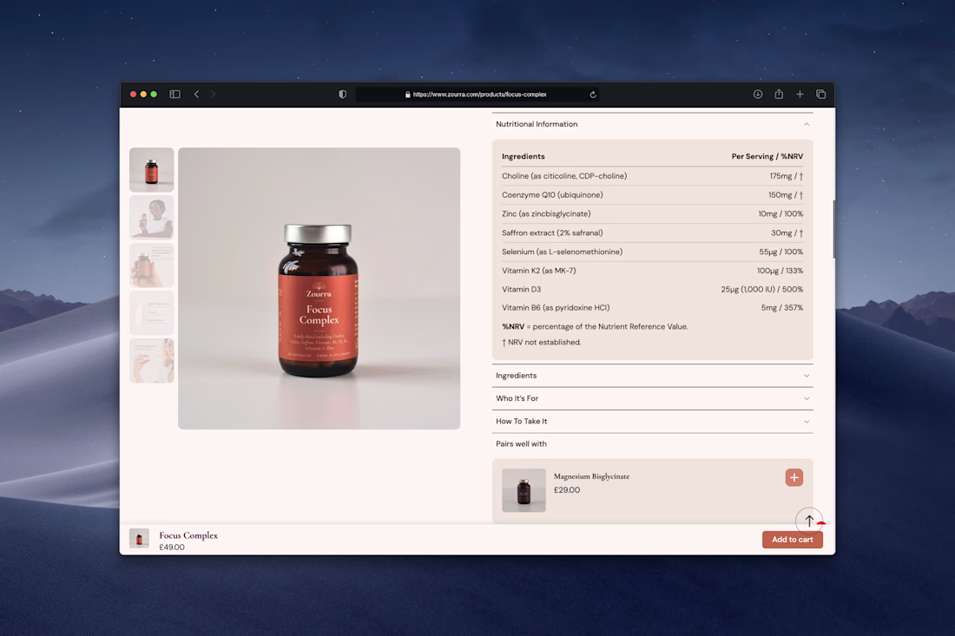Click the Selenium (as L-selenomethionine) row

[x=652, y=252]
